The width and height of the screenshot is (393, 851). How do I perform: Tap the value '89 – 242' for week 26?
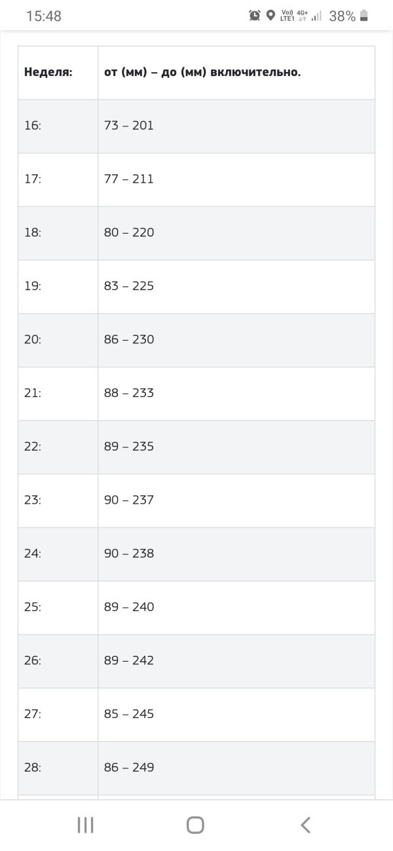[129, 660]
